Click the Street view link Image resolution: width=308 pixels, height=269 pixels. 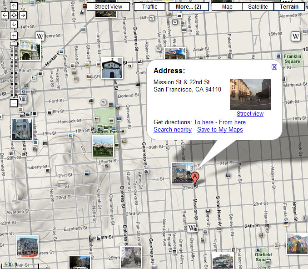click(250, 113)
